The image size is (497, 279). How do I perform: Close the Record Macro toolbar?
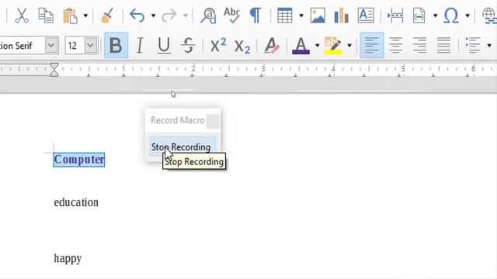pyautogui.click(x=213, y=121)
